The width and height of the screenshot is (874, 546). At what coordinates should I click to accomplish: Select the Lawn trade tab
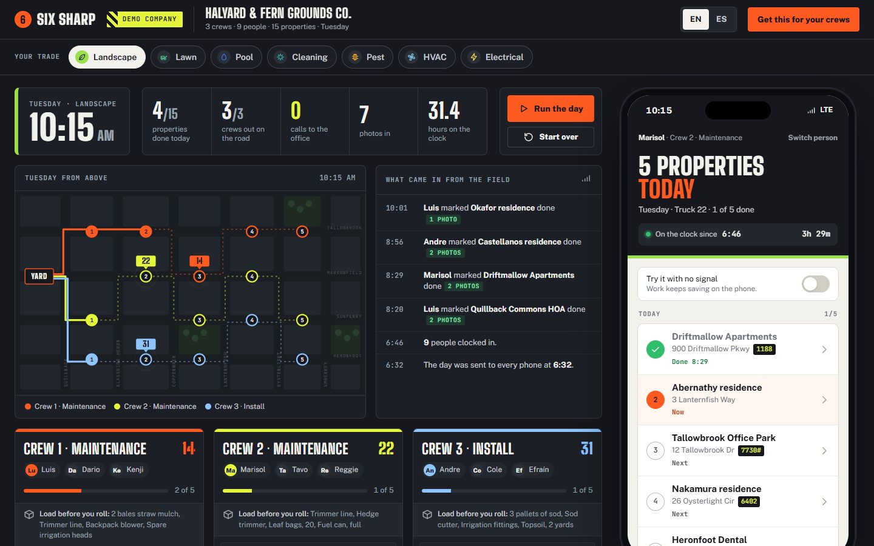pyautogui.click(x=178, y=57)
